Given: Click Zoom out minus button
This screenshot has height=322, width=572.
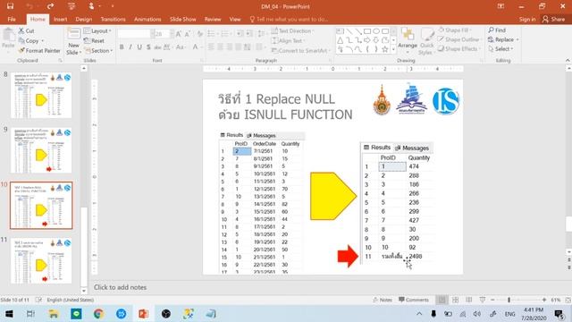Looking at the screenshot, I should pos(492,300).
